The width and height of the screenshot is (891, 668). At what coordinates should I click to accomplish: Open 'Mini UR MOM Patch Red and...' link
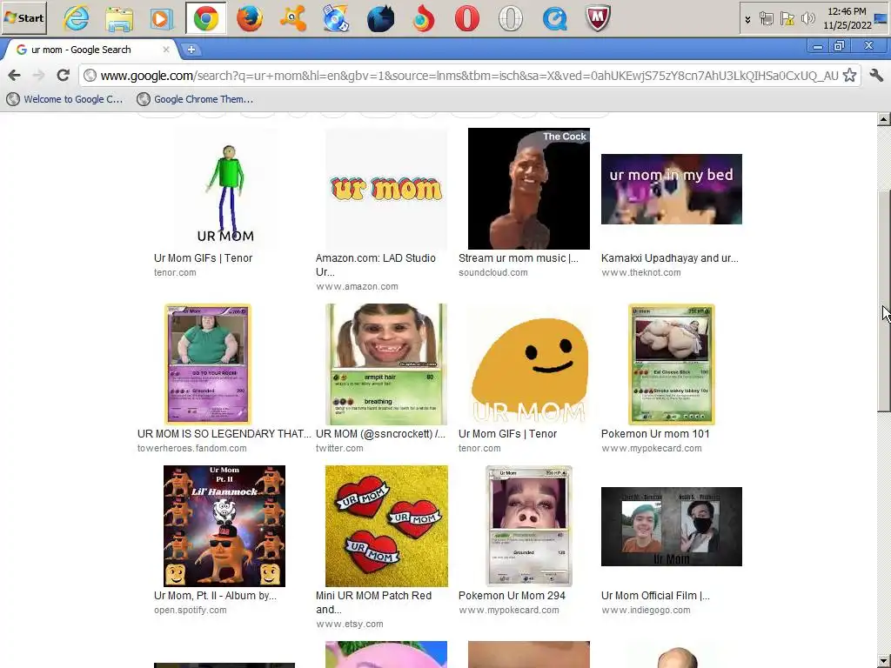[x=373, y=602]
